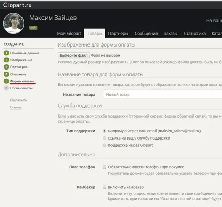
Task: Click step 3 circle Партнерка
Action: pyautogui.click(x=6, y=67)
